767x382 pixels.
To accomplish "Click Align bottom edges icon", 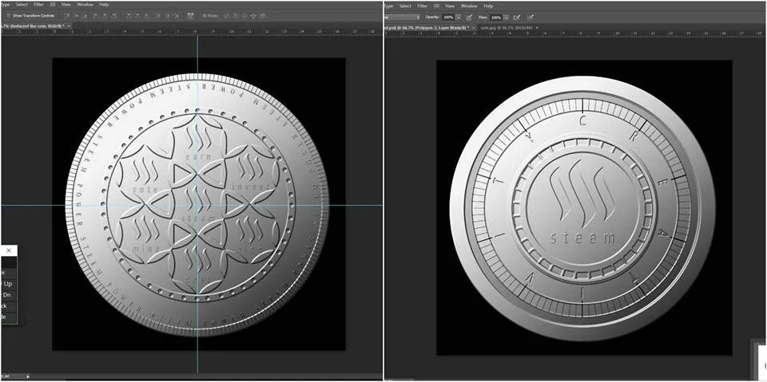I will pyautogui.click(x=85, y=16).
